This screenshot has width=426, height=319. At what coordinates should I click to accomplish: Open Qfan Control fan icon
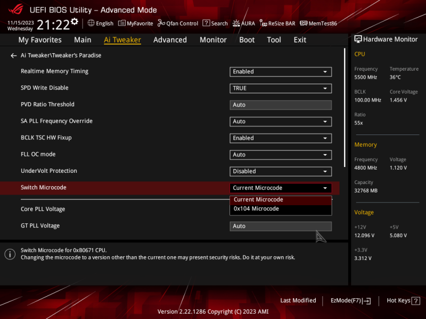pos(161,23)
